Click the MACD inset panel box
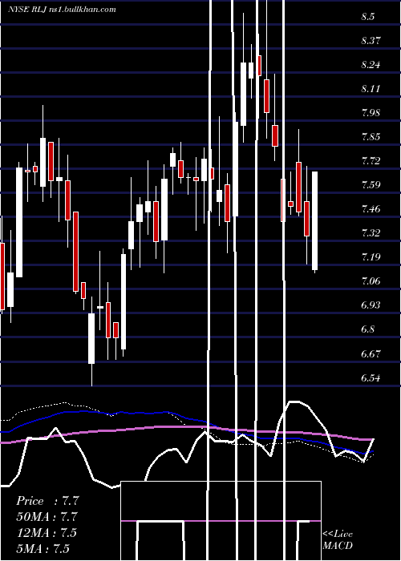The image size is (401, 561). (221, 521)
